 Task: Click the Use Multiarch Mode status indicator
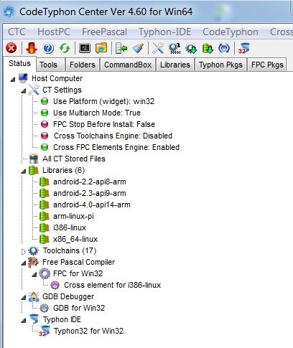45,113
